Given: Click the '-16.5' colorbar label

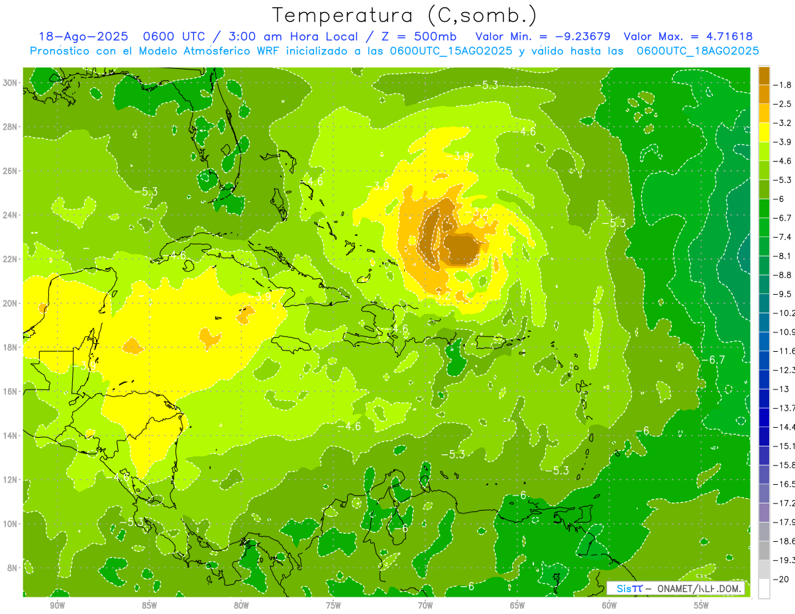Looking at the screenshot, I should coord(784,484).
